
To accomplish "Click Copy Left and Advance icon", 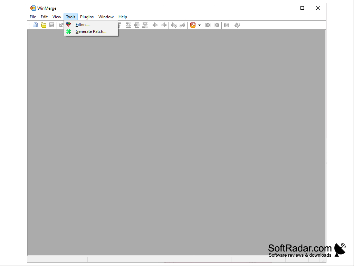I will coord(182,25).
